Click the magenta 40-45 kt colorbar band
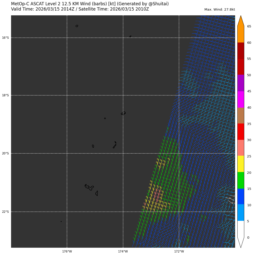253x255 pixels. pyautogui.click(x=241, y=99)
